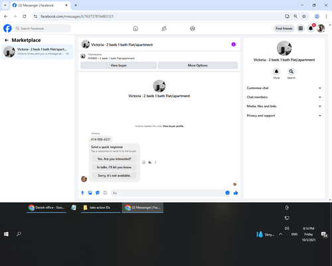Open Chrome's three-dot menu
The image size is (332, 266).
pos(326,17)
